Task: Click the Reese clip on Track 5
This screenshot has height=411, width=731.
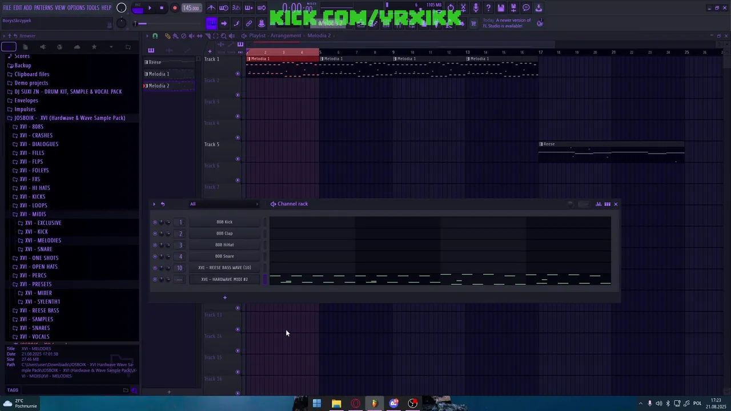Action: (611, 152)
